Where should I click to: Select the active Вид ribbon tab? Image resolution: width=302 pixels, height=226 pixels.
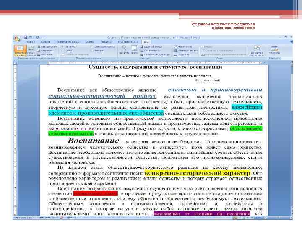click(x=146, y=42)
